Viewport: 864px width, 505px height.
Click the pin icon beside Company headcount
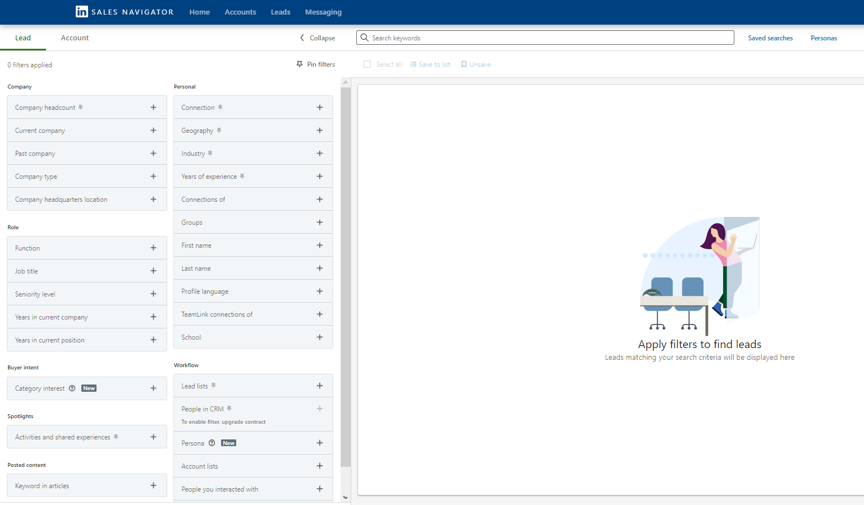pyautogui.click(x=81, y=107)
